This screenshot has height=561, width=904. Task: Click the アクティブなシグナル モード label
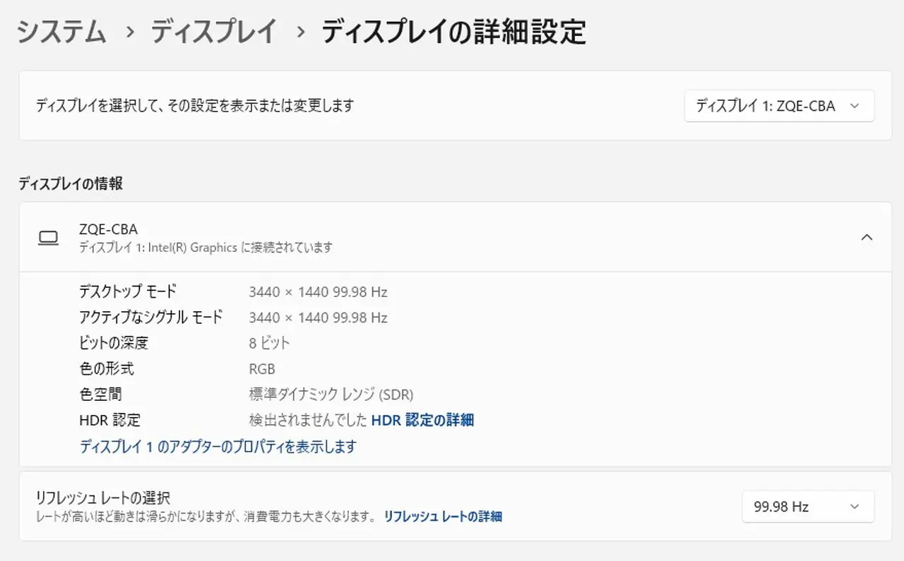(150, 318)
